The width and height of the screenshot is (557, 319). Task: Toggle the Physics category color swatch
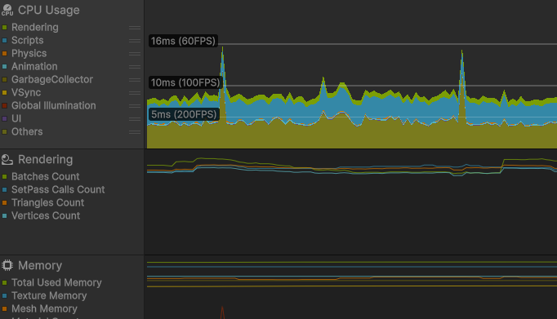5,54
